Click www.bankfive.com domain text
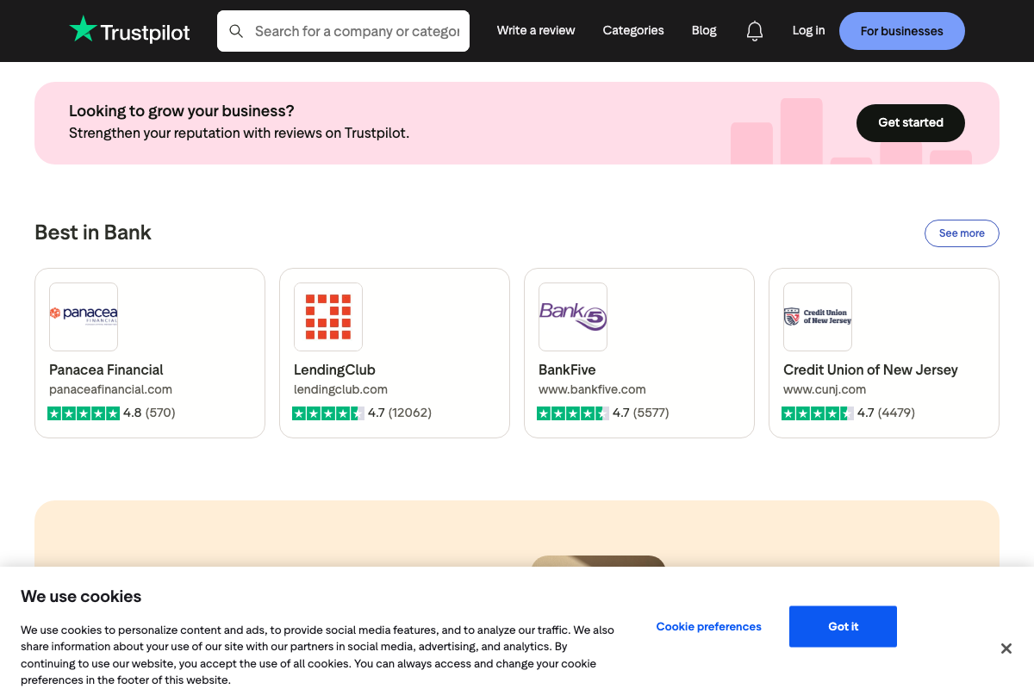The image size is (1034, 689). (592, 389)
